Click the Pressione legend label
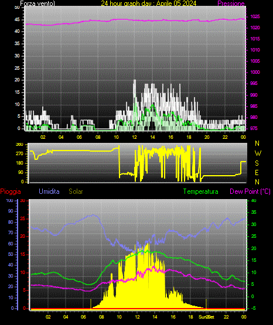 pos(231,4)
